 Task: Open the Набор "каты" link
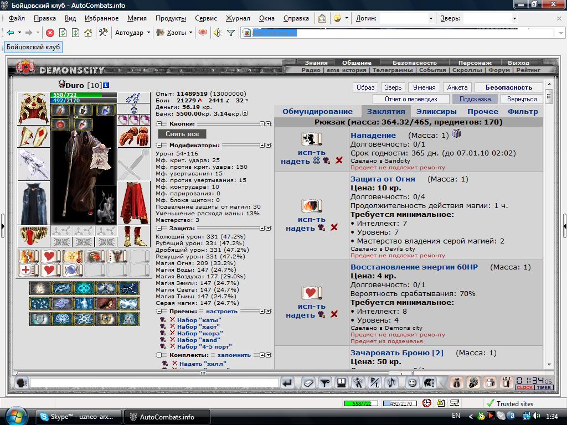pyautogui.click(x=199, y=320)
